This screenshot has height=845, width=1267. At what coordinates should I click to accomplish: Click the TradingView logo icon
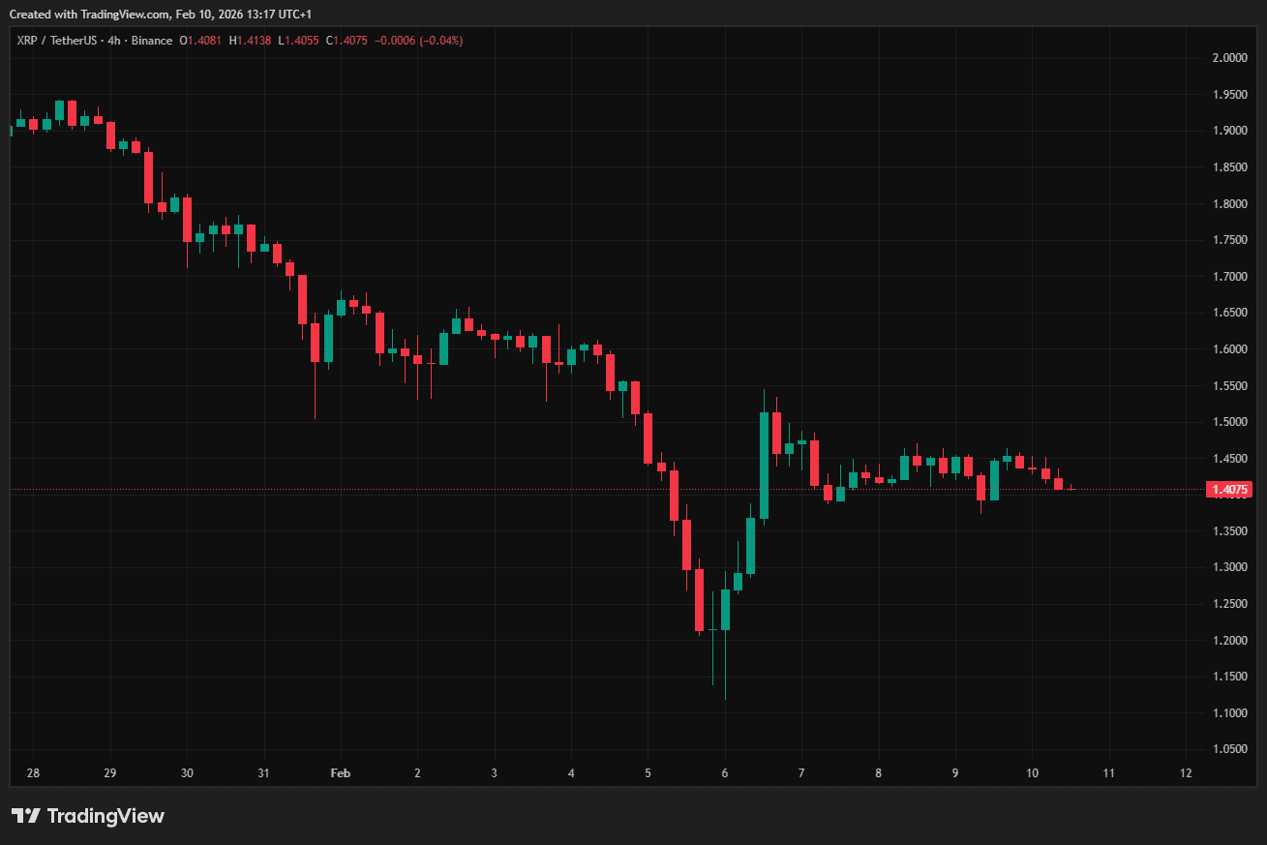pyautogui.click(x=25, y=816)
